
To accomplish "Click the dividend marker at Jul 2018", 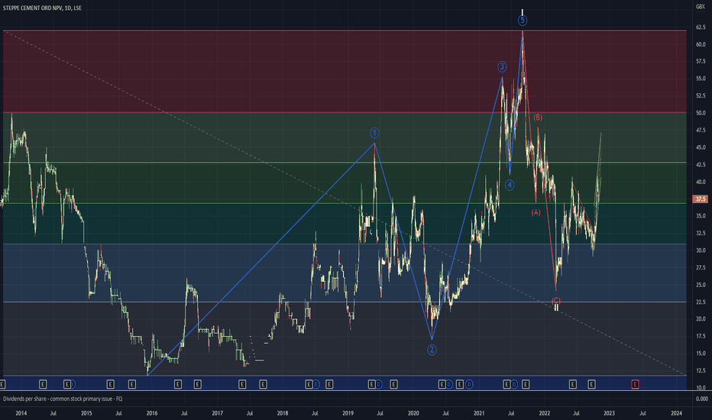I will click(x=316, y=385).
